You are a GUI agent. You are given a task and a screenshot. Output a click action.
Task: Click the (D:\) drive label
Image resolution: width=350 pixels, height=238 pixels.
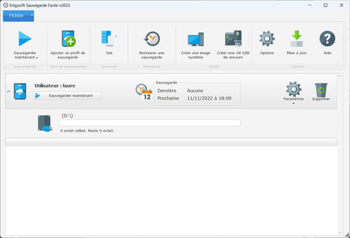68,116
